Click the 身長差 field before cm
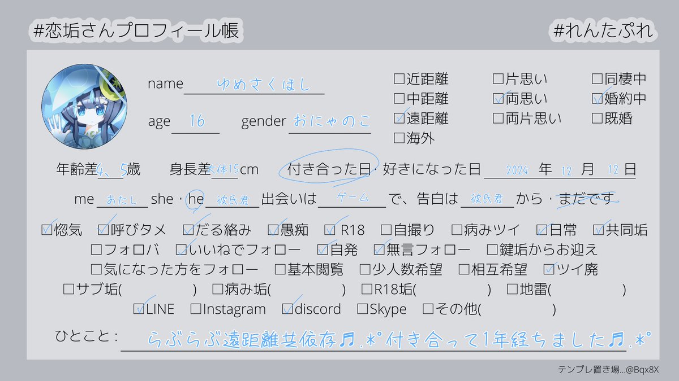This screenshot has height=381, width=679. (225, 170)
